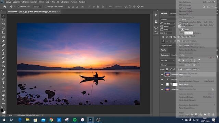Toggle Faux Bold in Karakter panel
Screen dimensions: 219x123
[163, 37]
